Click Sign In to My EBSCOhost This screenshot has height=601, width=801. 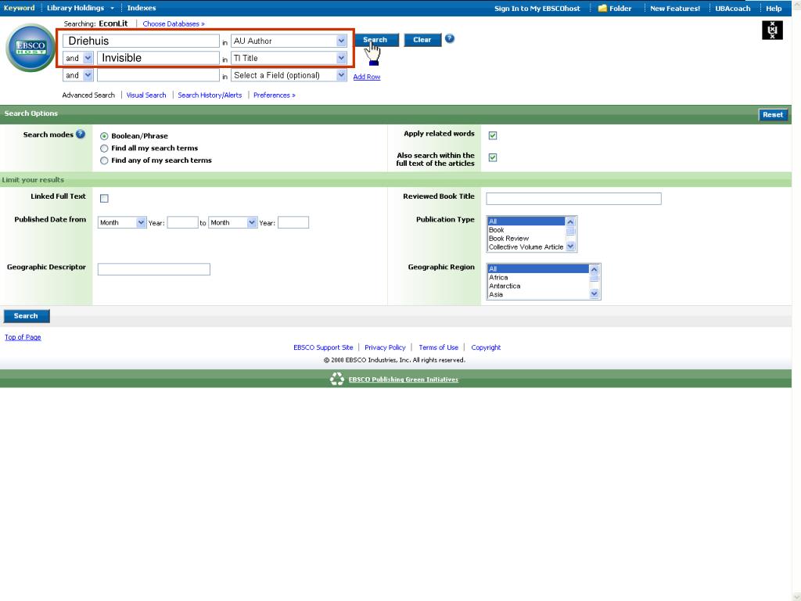[537, 8]
